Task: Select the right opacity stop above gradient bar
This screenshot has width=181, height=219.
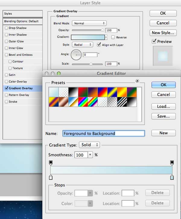Action: (x=172, y=163)
